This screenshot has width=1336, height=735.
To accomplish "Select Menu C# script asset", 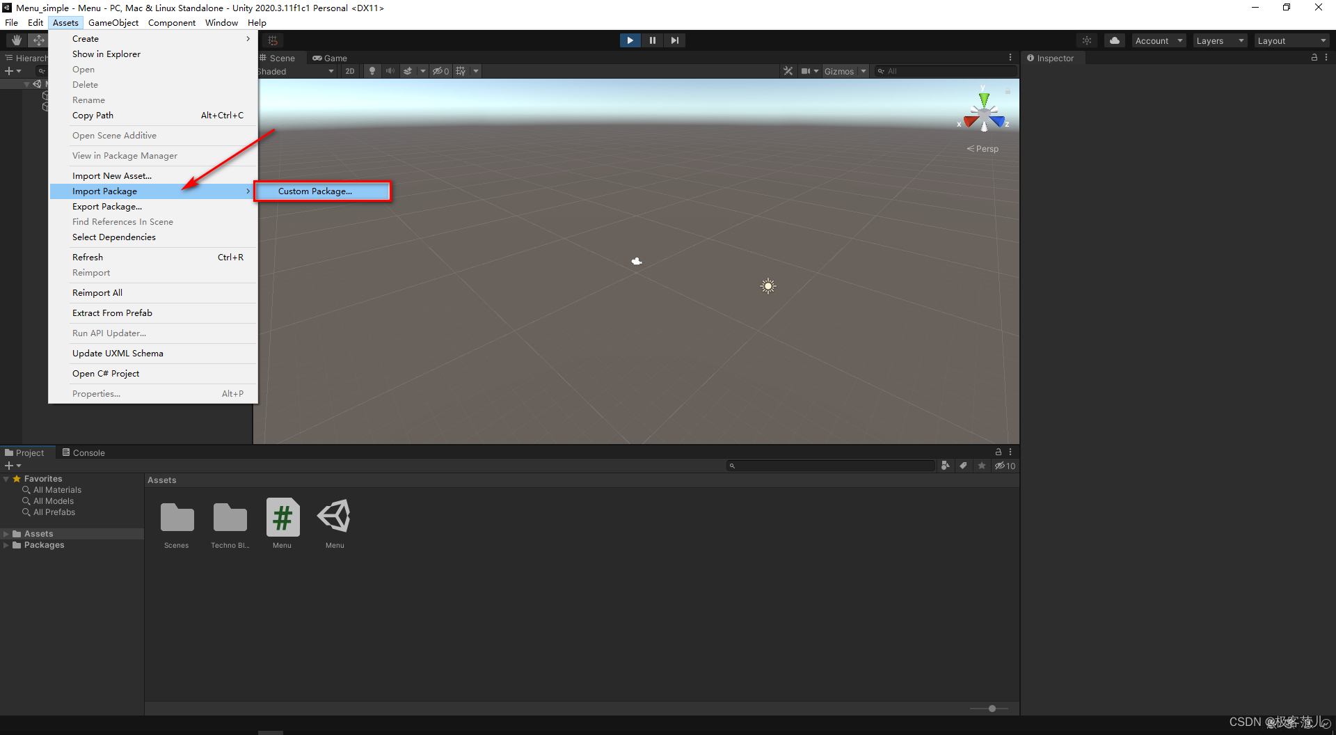I will (283, 517).
